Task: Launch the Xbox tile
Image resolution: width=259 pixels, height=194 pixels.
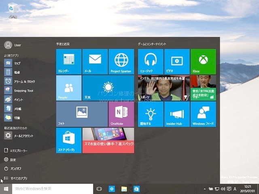Action: point(203,61)
